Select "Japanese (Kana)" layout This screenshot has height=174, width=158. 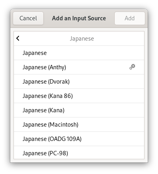pos(79,110)
